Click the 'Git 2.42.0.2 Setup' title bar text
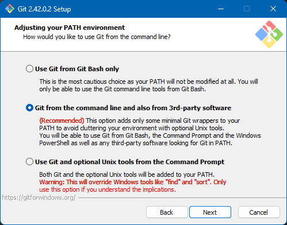This screenshot has height=225, width=287. pos(44,9)
